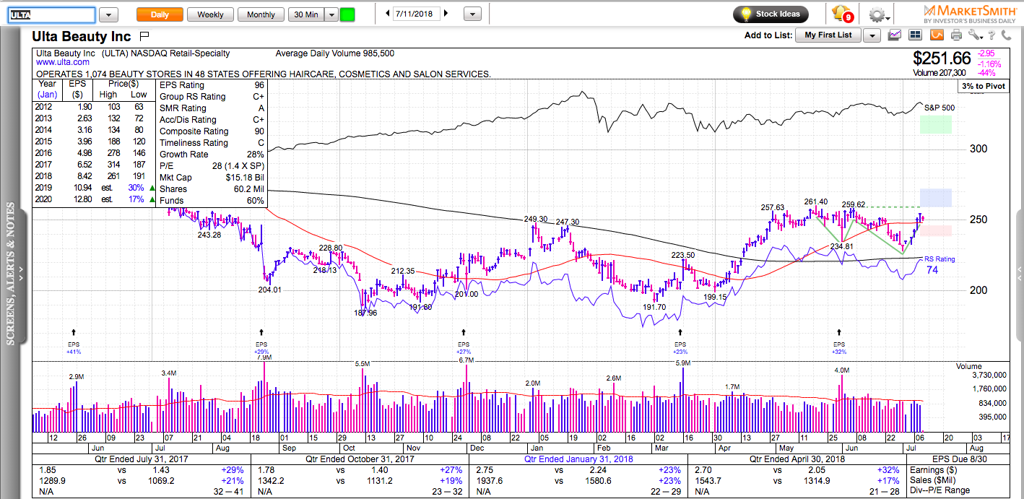Click the Qtr Ended January 31, 2018 header
Image resolution: width=1024 pixels, height=499 pixels.
(x=578, y=459)
